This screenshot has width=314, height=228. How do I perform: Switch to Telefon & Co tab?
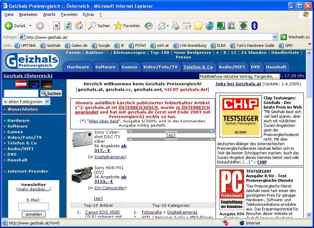[198, 67]
